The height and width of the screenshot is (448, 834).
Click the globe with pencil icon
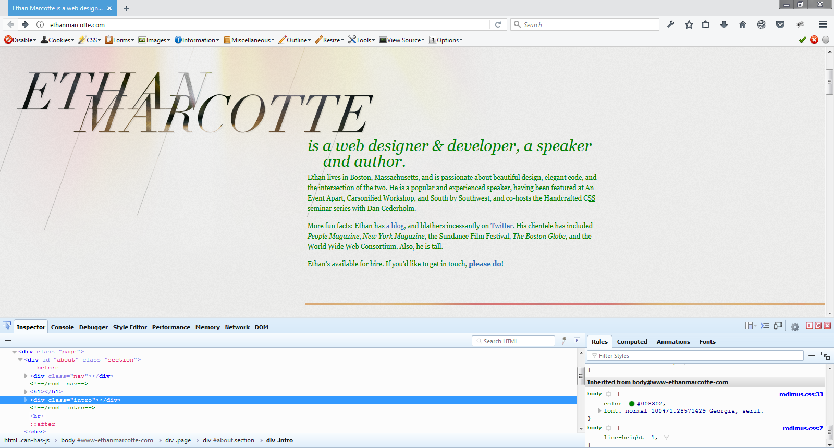point(762,24)
